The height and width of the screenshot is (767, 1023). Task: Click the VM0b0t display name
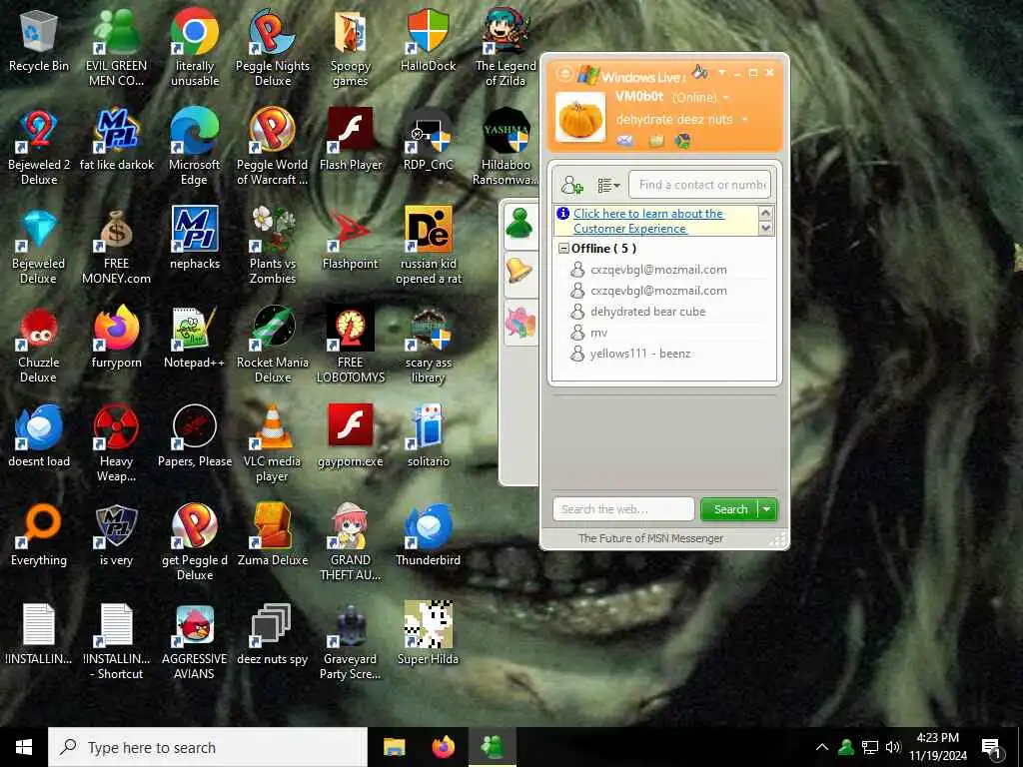[639, 97]
